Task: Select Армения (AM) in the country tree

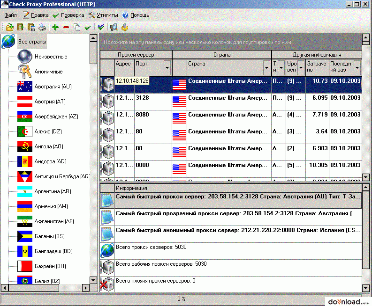Action: click(x=51, y=206)
